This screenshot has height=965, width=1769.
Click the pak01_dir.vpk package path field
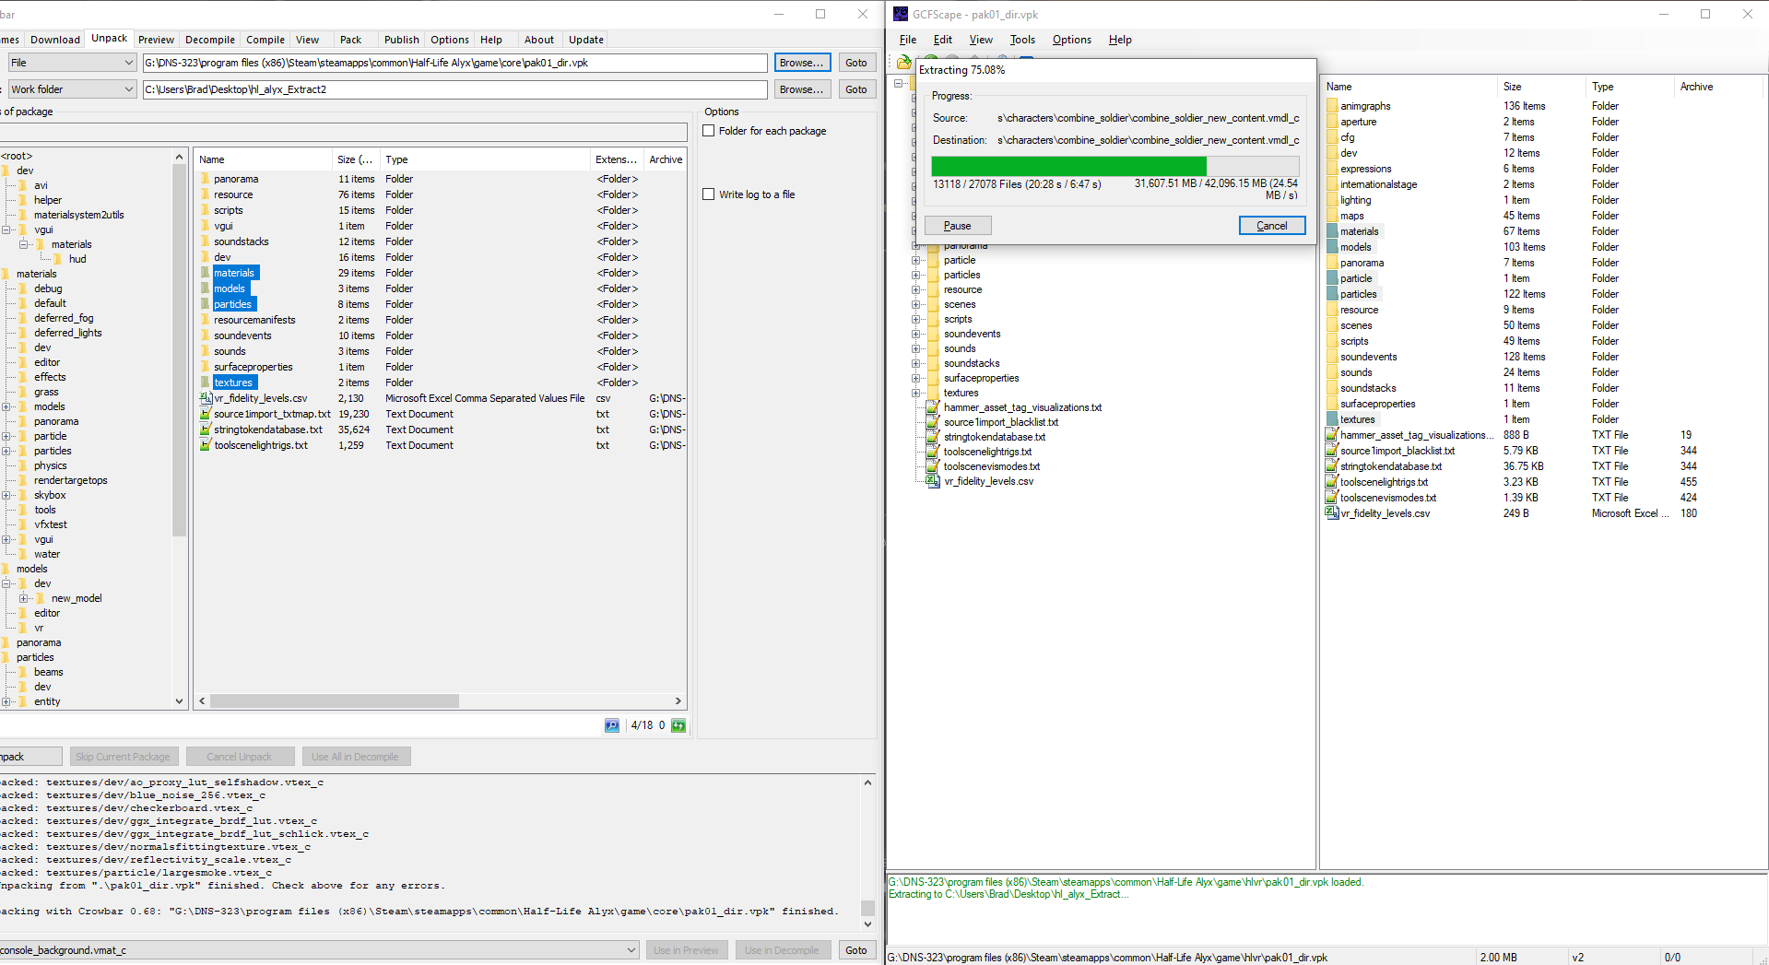pos(455,63)
